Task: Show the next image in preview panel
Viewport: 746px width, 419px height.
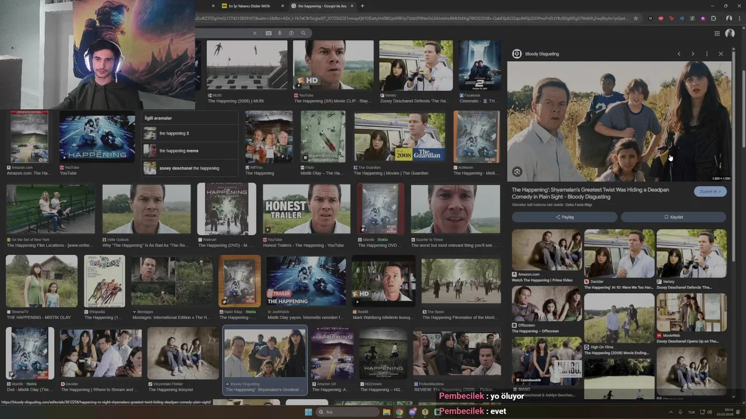Action: point(692,54)
